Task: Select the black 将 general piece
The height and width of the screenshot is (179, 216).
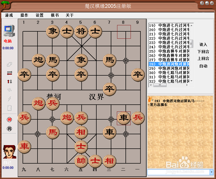Action: (81, 31)
